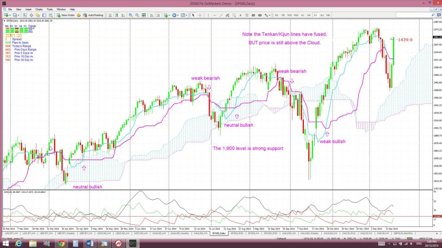Screen dimensions: 442x248
Task: Toggle chart shift from right border
Action: pos(158,15)
